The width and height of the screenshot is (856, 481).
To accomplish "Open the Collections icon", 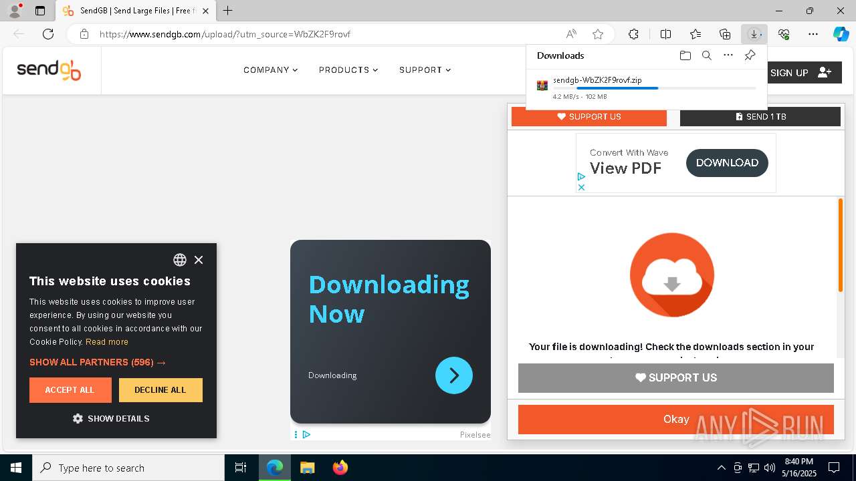I will (725, 34).
